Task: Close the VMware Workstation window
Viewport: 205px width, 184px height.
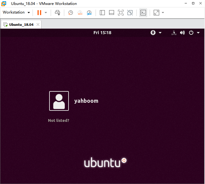Action: [x=200, y=3]
